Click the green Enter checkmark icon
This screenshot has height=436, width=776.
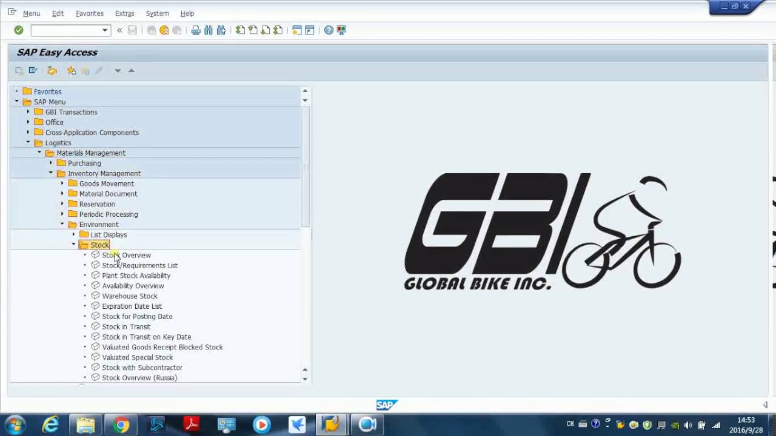click(19, 30)
